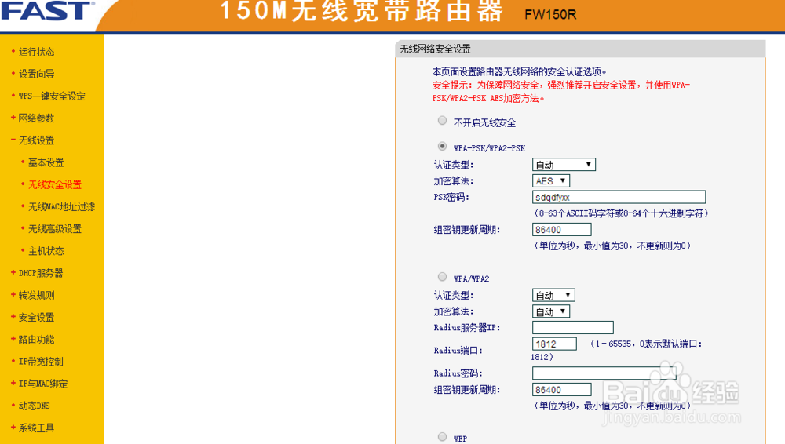Click the FAST logo
This screenshot has width=785, height=444.
pos(48,10)
